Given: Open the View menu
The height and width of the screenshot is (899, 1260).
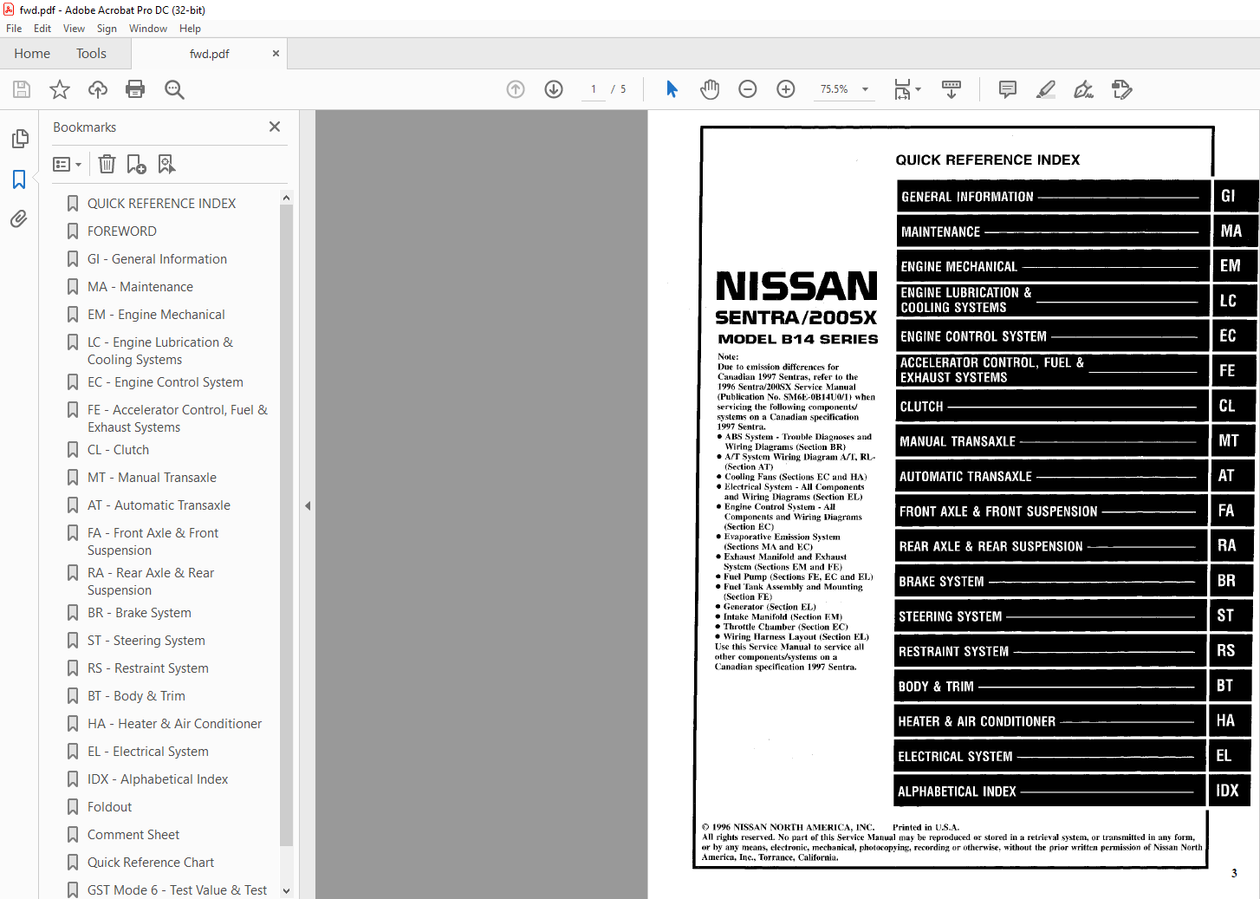Looking at the screenshot, I should pyautogui.click(x=74, y=29).
